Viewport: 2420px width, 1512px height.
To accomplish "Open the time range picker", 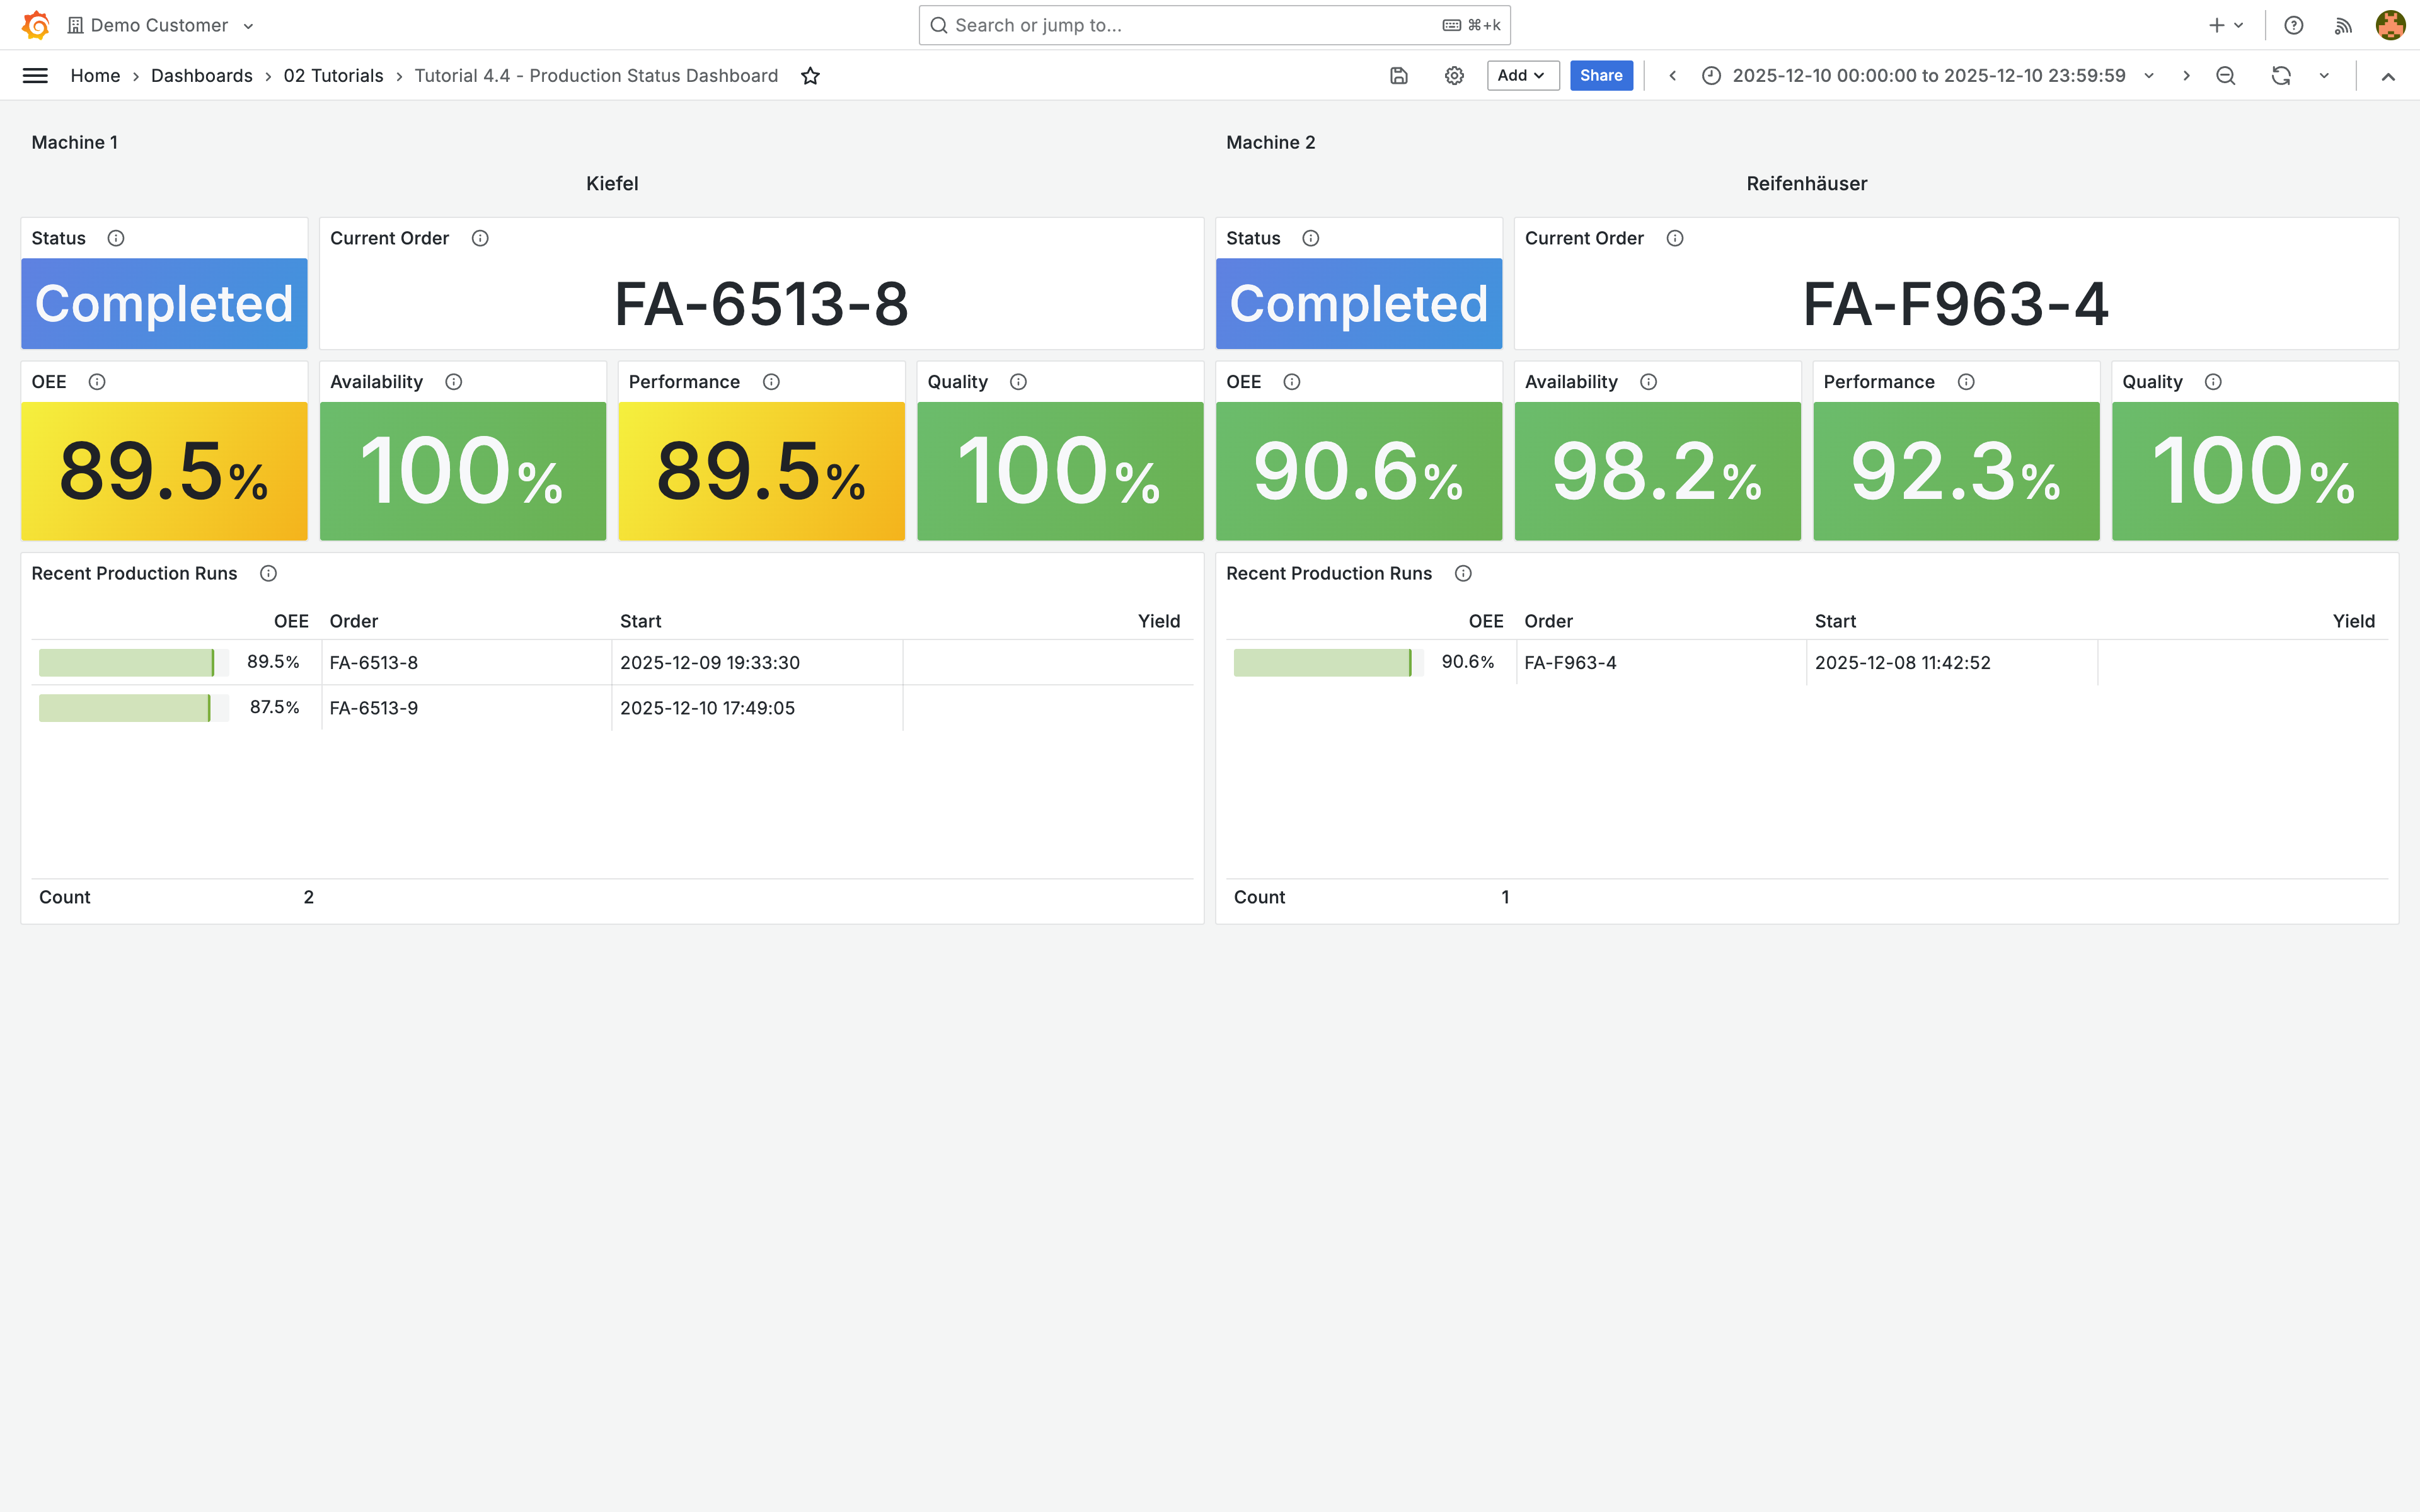I will 1927,76.
